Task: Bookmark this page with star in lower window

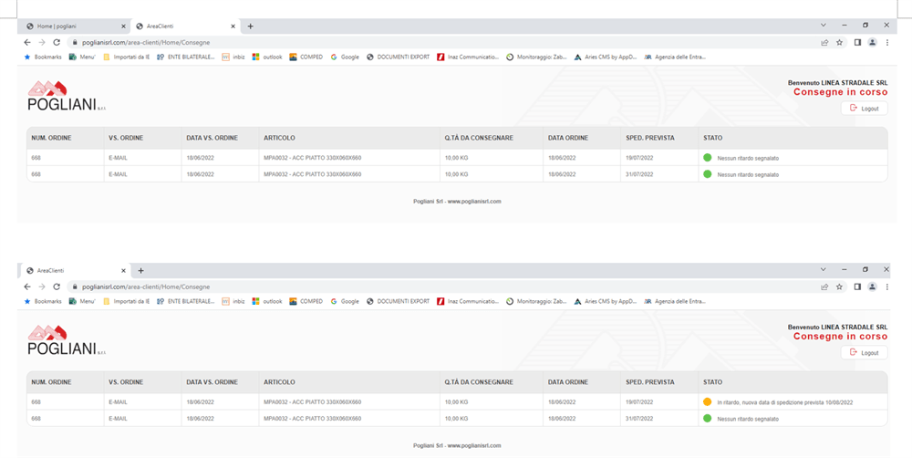Action: click(x=839, y=286)
